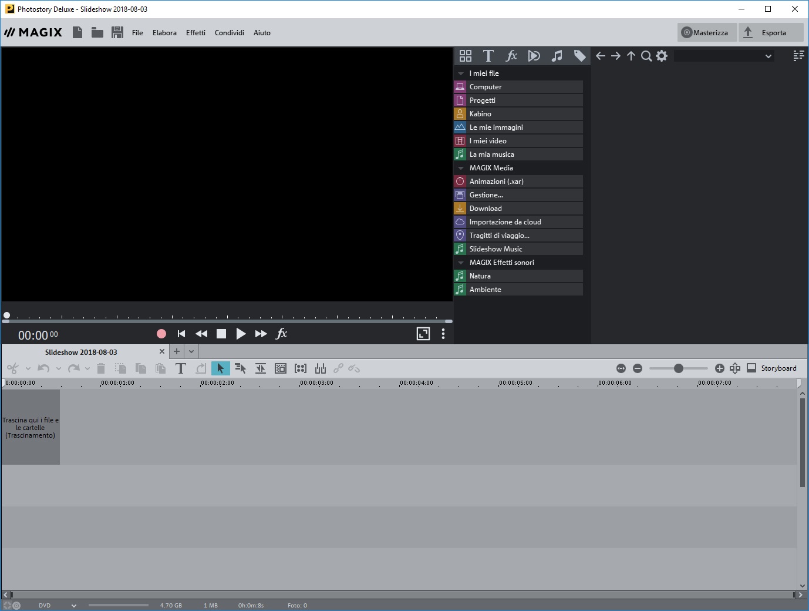The height and width of the screenshot is (611, 809).
Task: Click the fast forward button
Action: coord(261,334)
